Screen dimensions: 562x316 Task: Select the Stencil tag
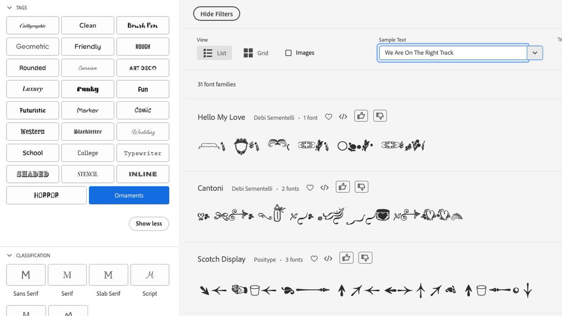[x=88, y=174]
